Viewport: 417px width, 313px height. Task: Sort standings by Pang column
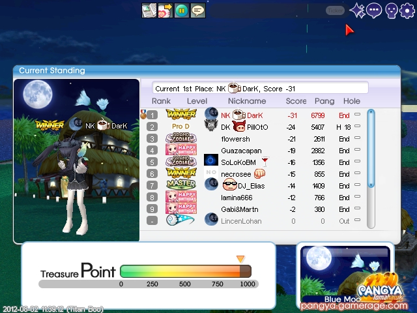[324, 101]
